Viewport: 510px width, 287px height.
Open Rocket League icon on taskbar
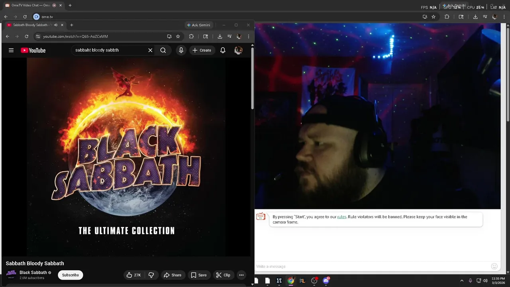[x=302, y=281]
